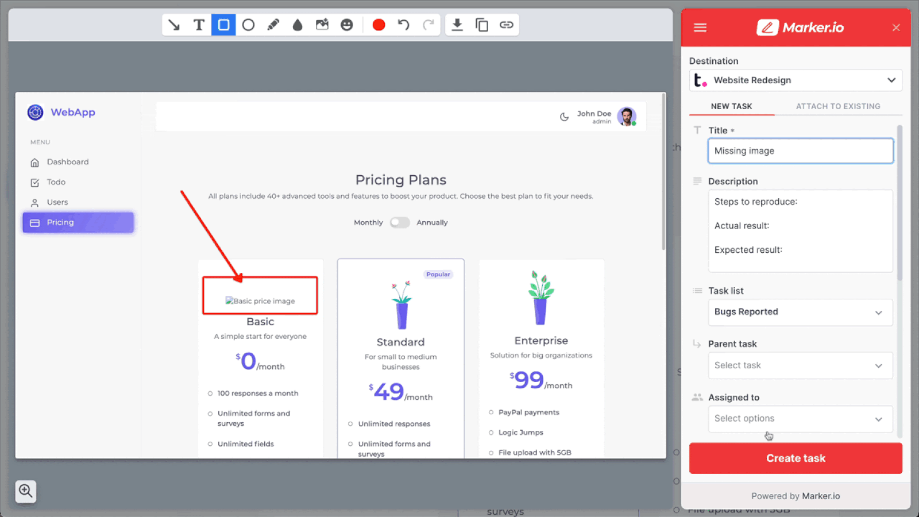Toggle Monthly/Annually billing switch

pyautogui.click(x=400, y=222)
